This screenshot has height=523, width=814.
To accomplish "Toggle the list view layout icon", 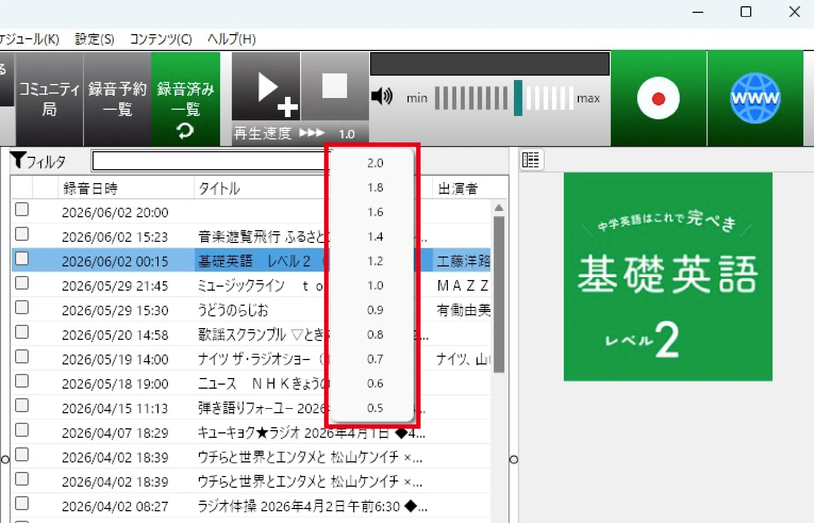I will (x=531, y=160).
